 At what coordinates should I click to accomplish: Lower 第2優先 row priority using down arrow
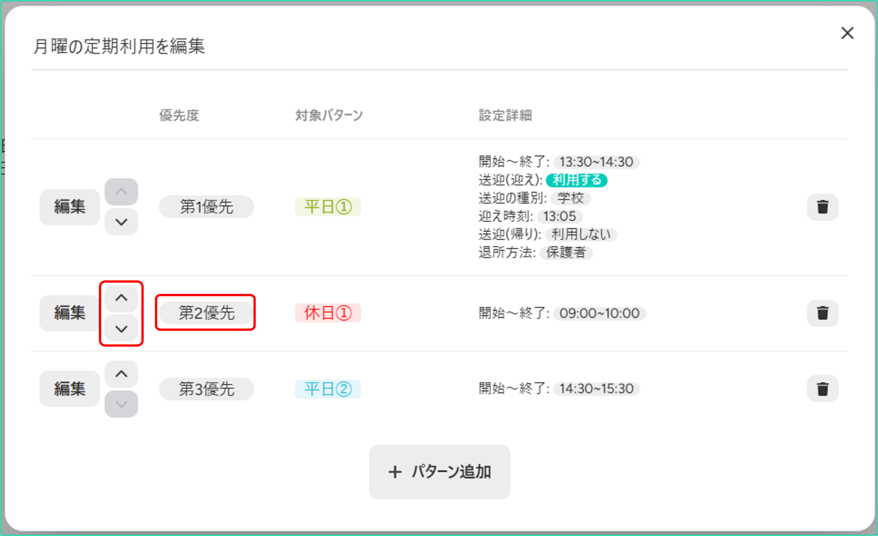coord(121,328)
